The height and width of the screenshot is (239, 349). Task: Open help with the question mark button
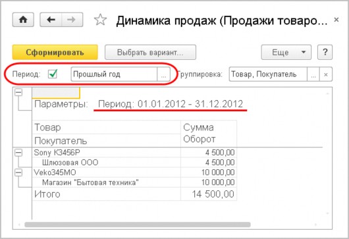tap(325, 52)
